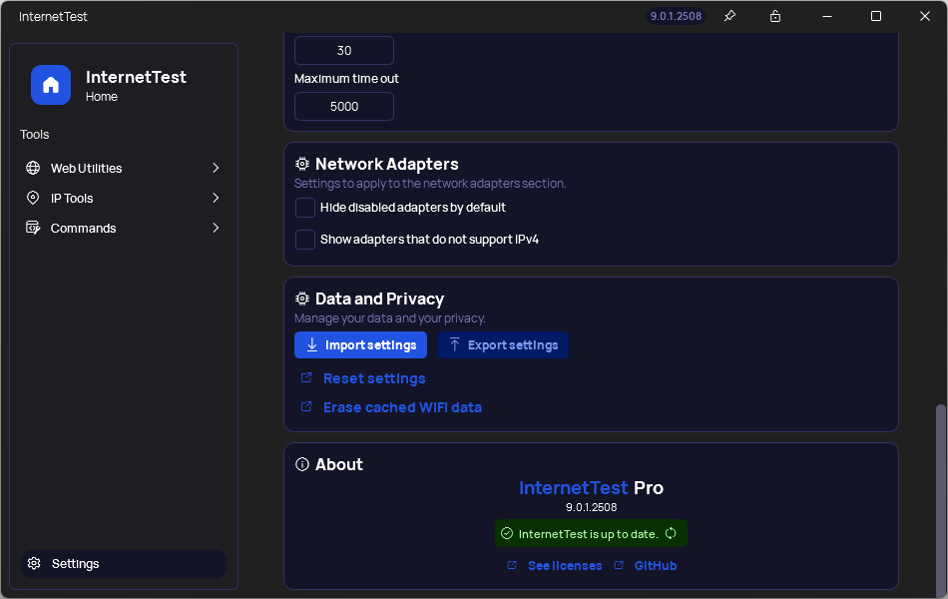Minimize the InternetTest window

click(x=827, y=16)
